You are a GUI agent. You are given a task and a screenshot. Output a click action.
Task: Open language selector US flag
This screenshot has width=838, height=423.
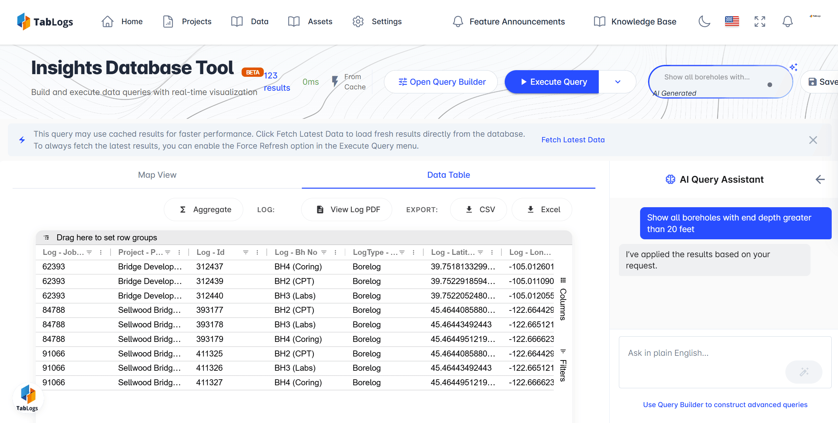[x=732, y=22]
